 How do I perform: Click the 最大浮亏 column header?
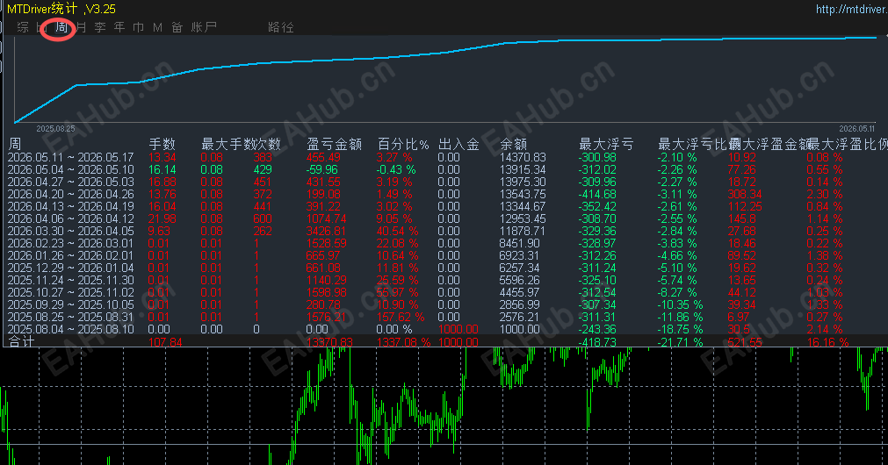pyautogui.click(x=606, y=144)
